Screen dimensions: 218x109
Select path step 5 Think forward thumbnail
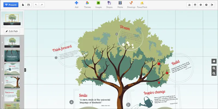[12, 96]
